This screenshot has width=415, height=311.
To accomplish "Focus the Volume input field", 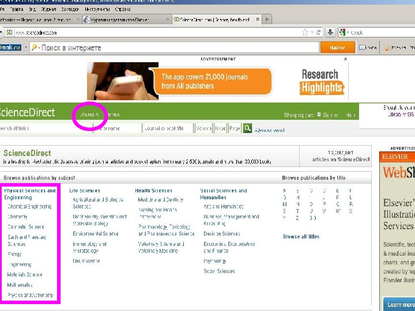I will coord(204,128).
